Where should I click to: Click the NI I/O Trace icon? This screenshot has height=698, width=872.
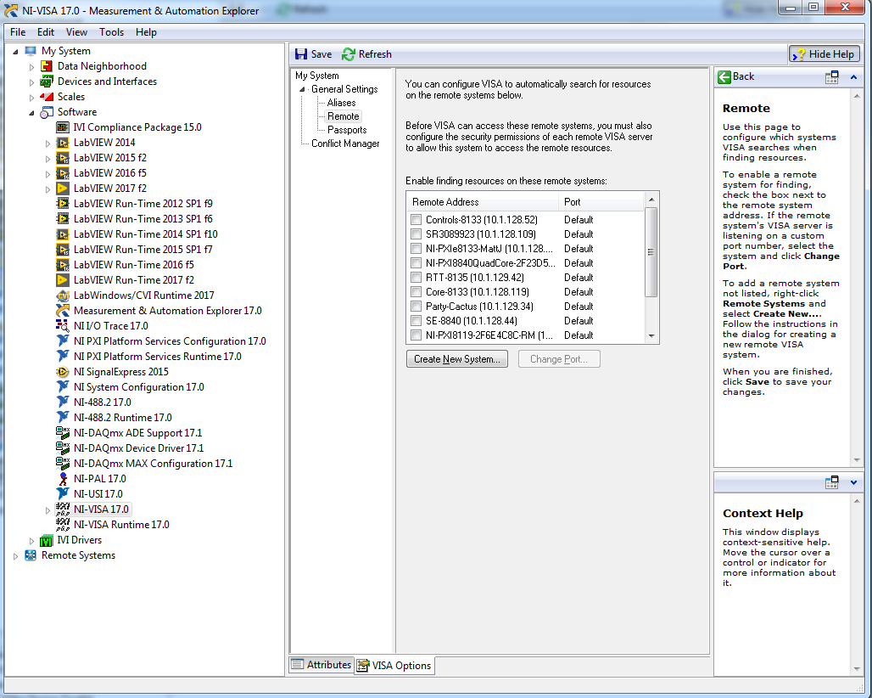(63, 326)
